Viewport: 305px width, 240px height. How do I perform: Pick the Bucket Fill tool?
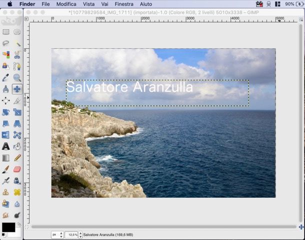[17, 146]
